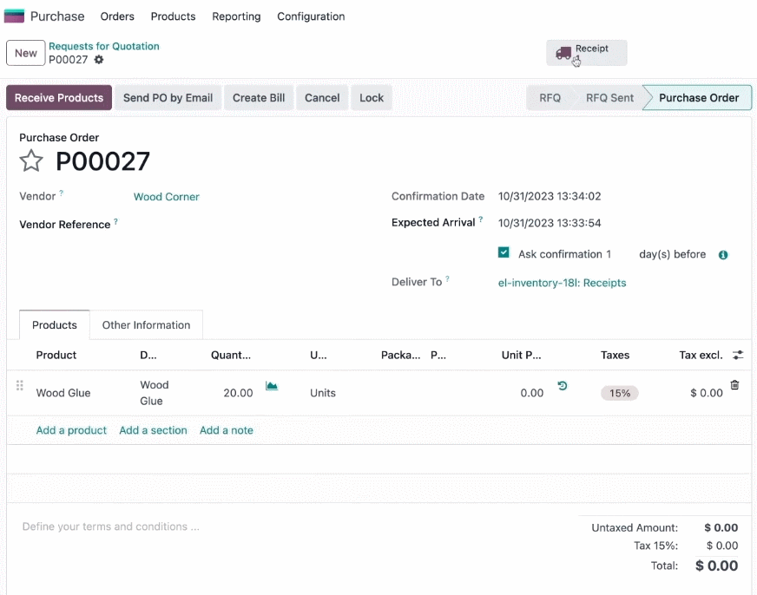Switch to the Other Information tab

pos(146,325)
